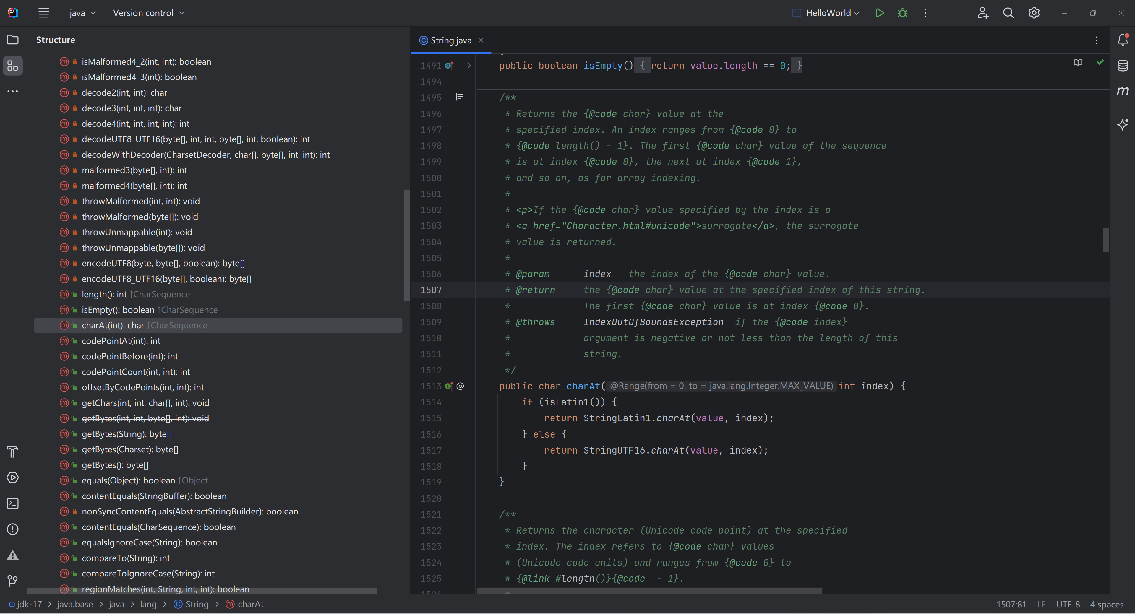Open the main hamburger menu

pos(43,13)
